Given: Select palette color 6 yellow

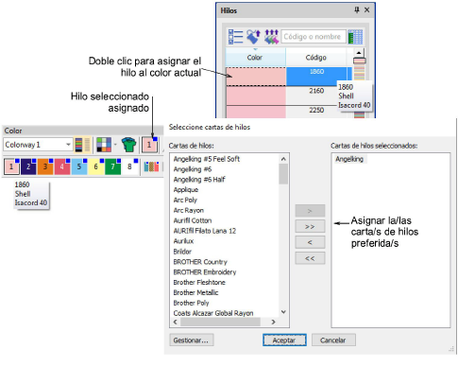Looking at the screenshot, I should [x=96, y=166].
